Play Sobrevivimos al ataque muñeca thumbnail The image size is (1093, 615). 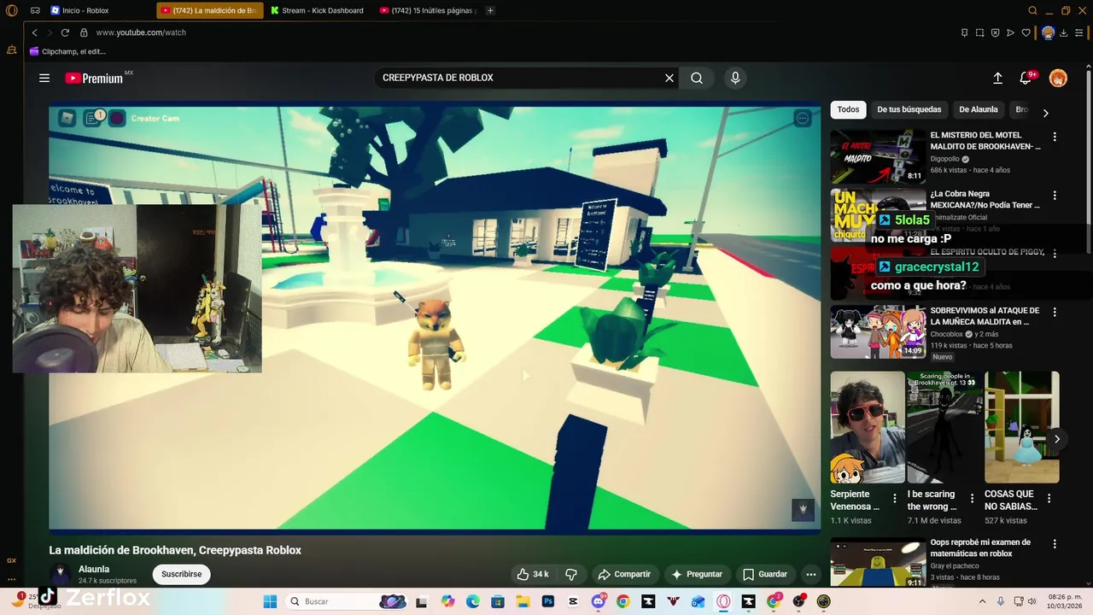point(878,331)
